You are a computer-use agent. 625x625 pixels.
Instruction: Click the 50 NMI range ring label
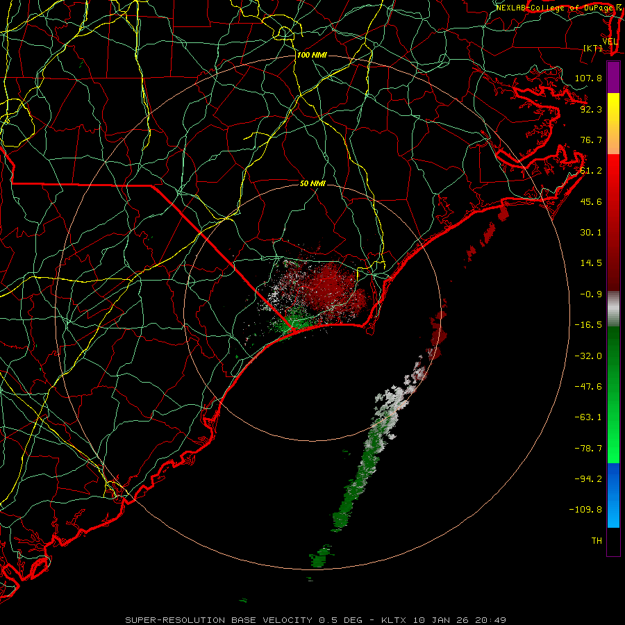coord(313,183)
